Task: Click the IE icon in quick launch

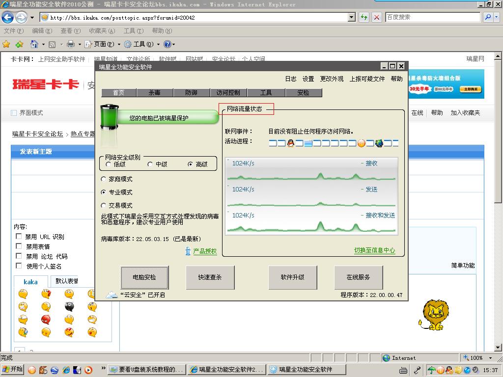Action: tap(66, 370)
